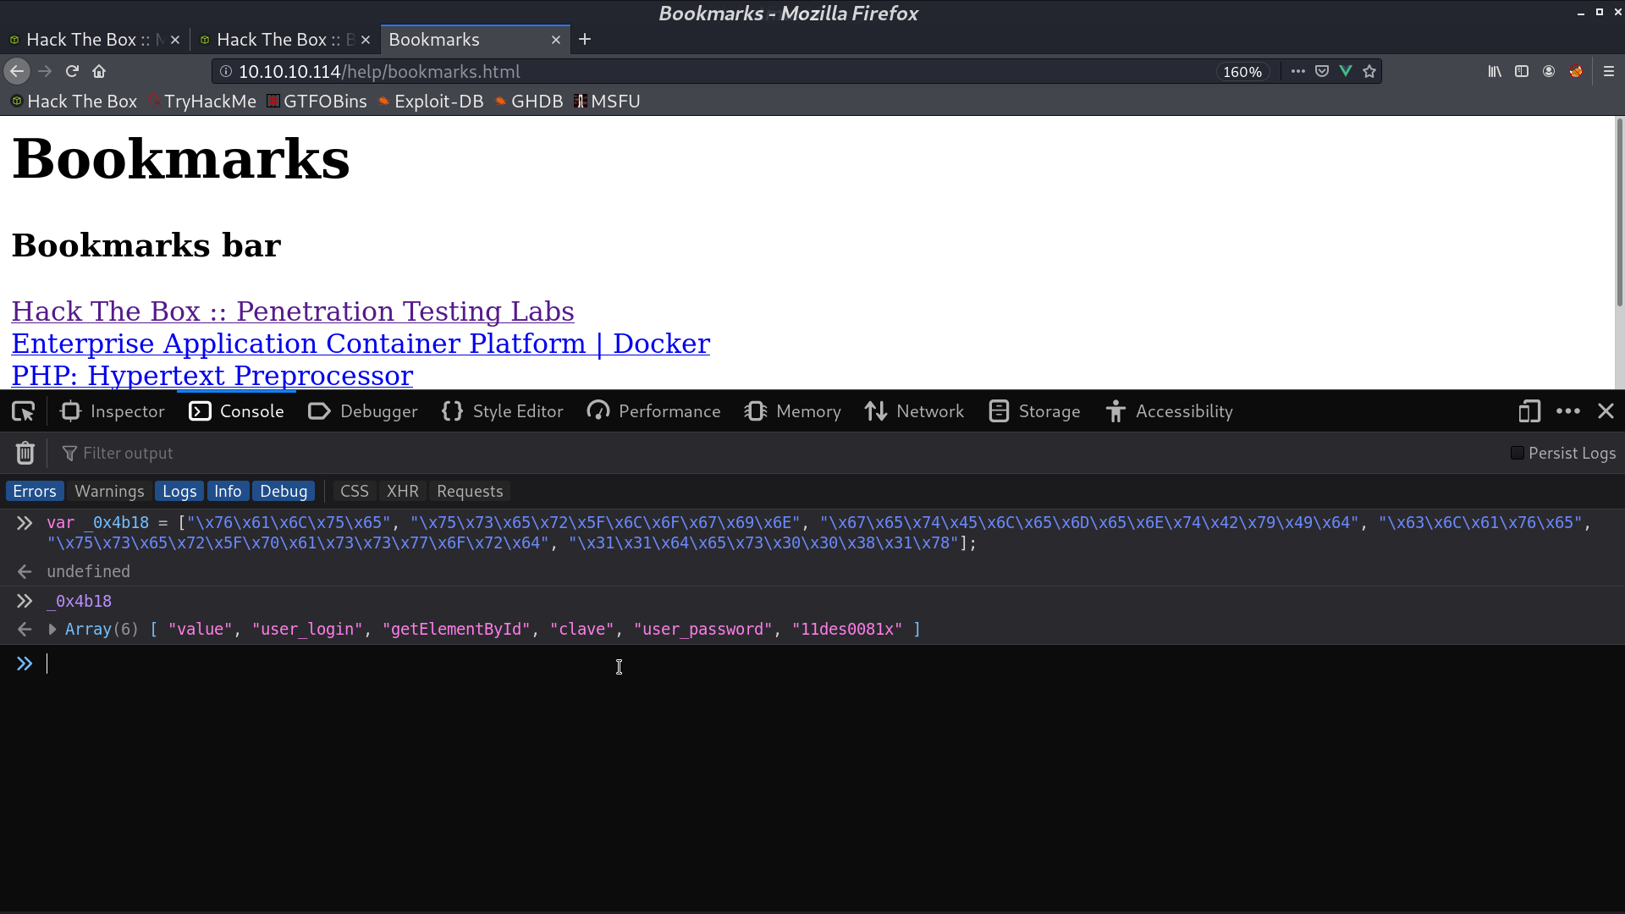Click the green V extension icon in URL bar
The image size is (1625, 914).
pyautogui.click(x=1346, y=72)
